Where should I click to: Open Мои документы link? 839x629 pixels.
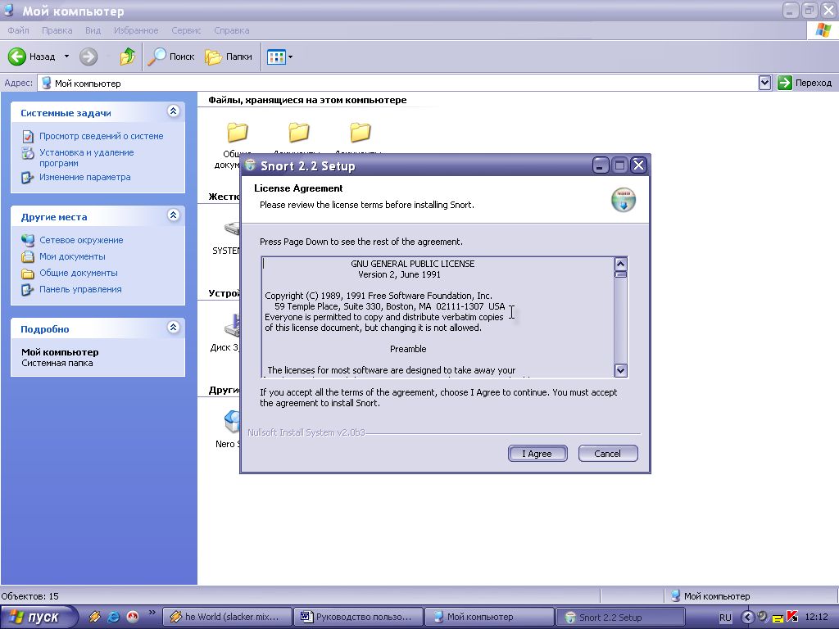[72, 256]
